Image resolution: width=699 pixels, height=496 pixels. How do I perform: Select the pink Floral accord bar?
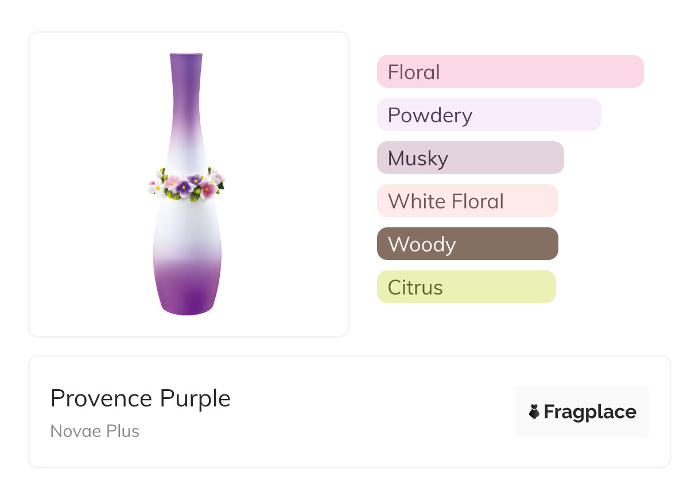click(510, 72)
